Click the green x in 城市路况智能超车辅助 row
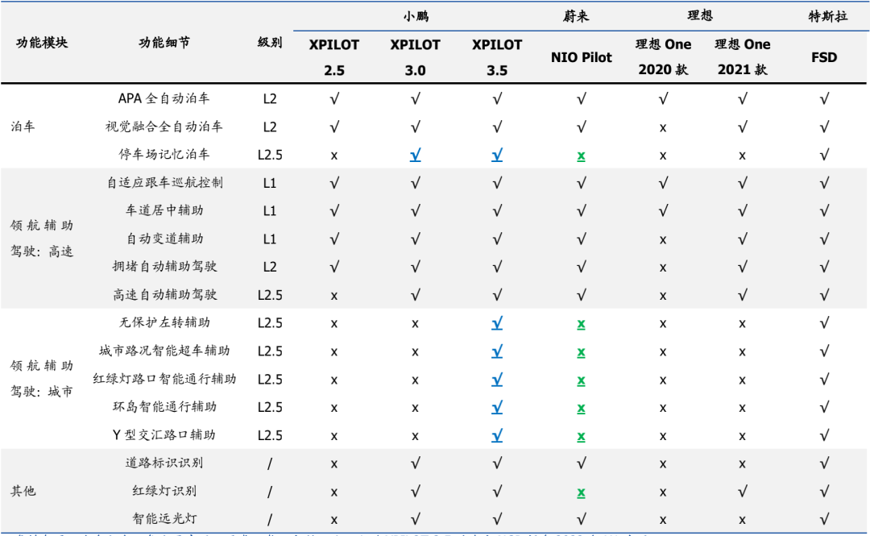Viewport: 870px width, 536px height. 581,352
